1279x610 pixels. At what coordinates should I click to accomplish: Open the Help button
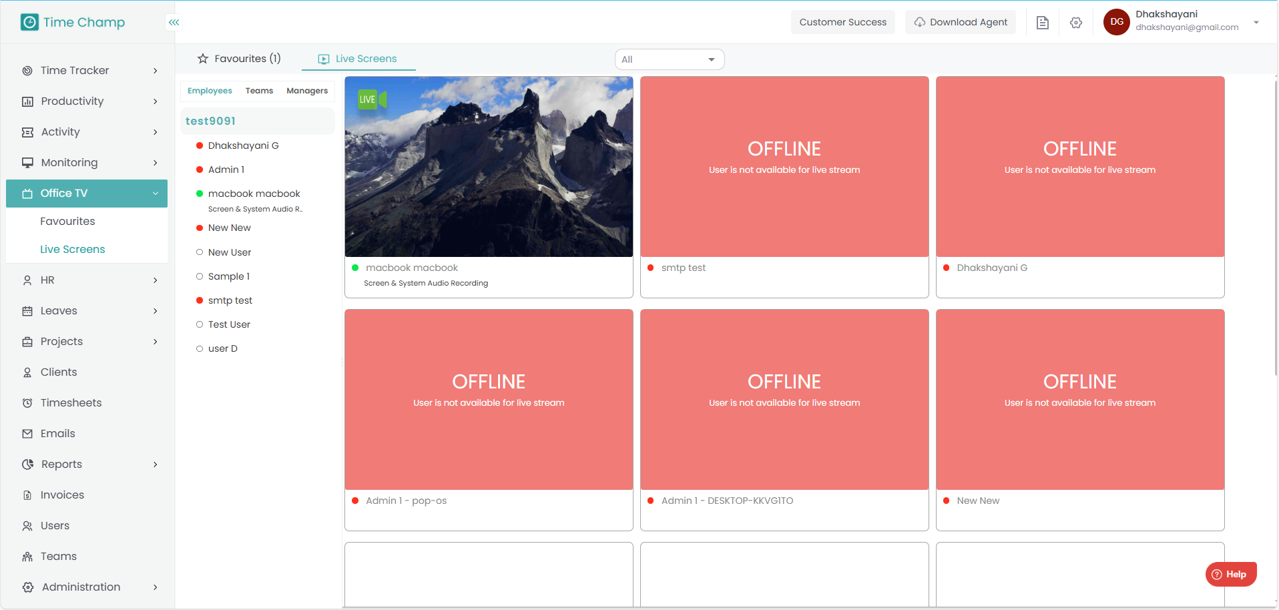pyautogui.click(x=1231, y=575)
